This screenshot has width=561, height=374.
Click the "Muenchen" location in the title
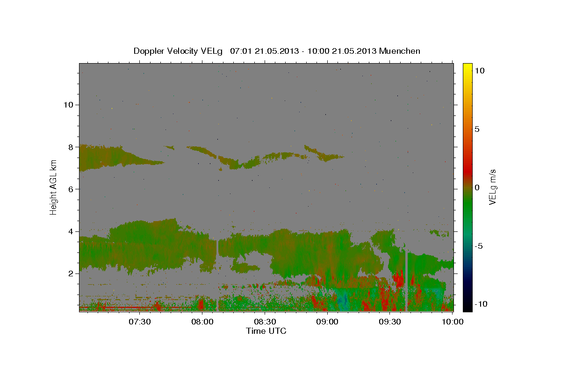[400, 51]
